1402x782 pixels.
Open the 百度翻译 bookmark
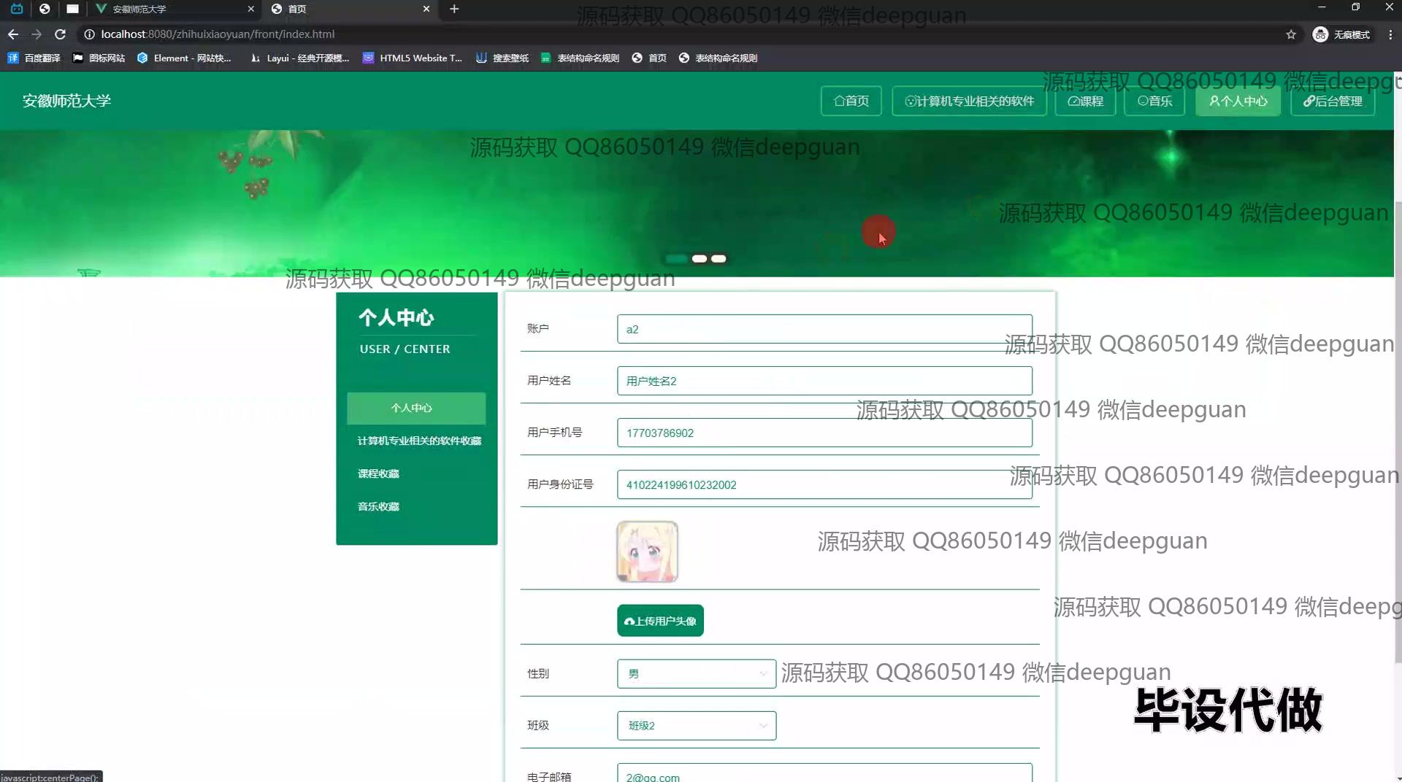(34, 58)
